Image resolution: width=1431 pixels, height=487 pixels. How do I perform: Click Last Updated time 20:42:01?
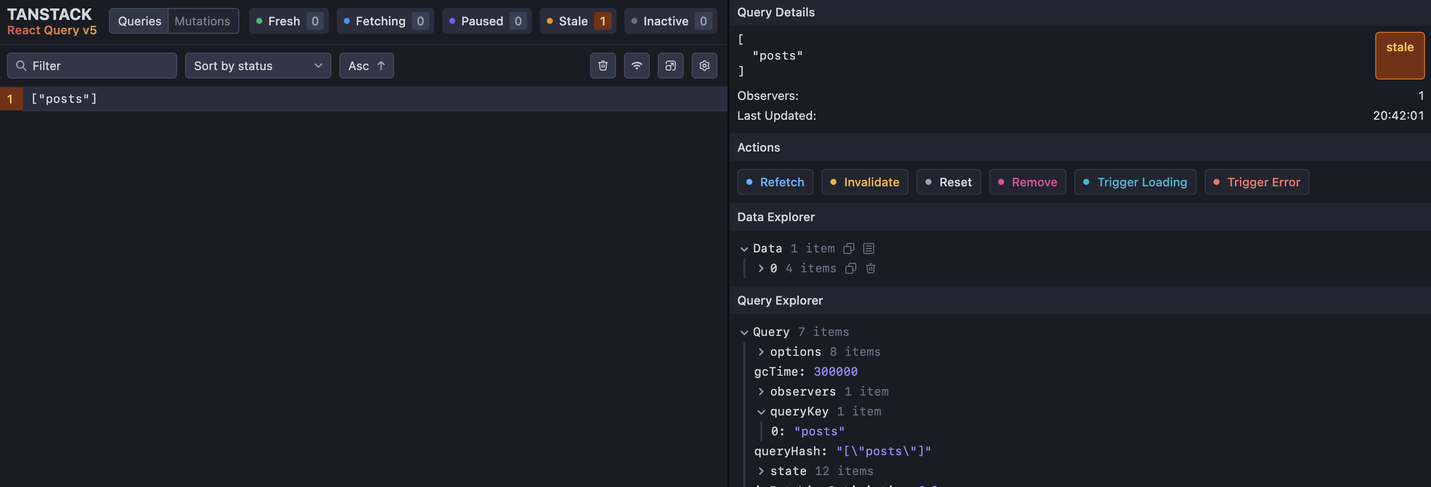(x=1398, y=115)
